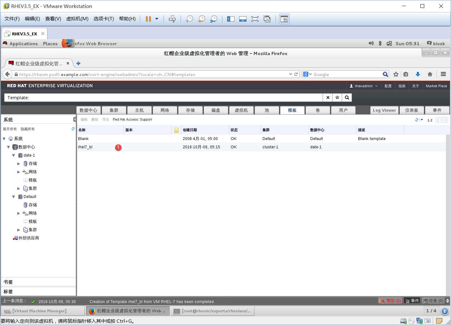Show the Firefox bookmarks list
Screen dimensions: 451x325
406,74
